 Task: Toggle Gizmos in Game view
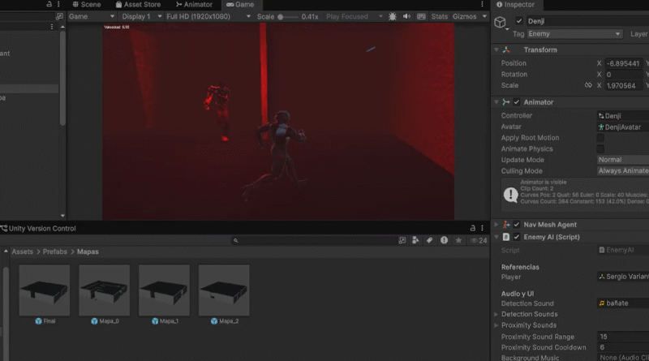[464, 16]
